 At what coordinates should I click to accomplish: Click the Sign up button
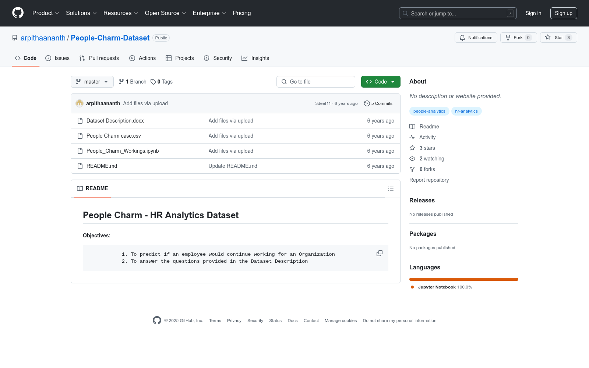click(564, 13)
